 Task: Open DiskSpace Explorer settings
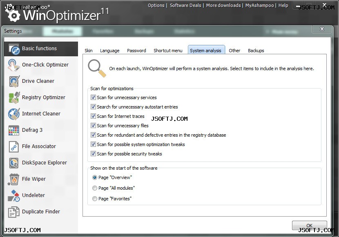[41, 163]
